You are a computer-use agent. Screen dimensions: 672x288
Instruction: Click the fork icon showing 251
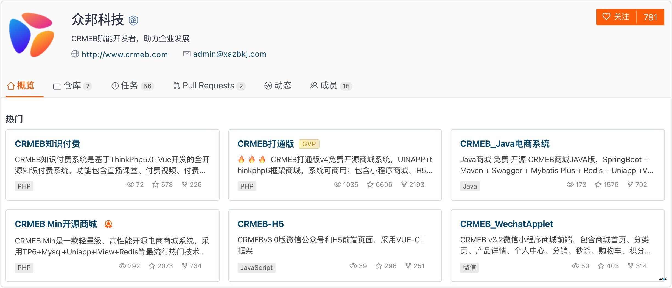[x=408, y=266]
